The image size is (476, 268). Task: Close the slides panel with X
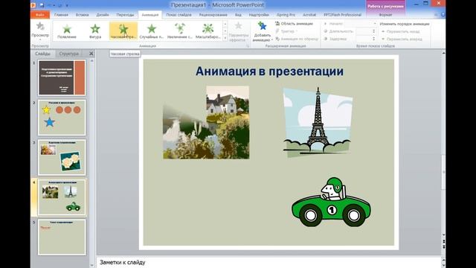91,54
